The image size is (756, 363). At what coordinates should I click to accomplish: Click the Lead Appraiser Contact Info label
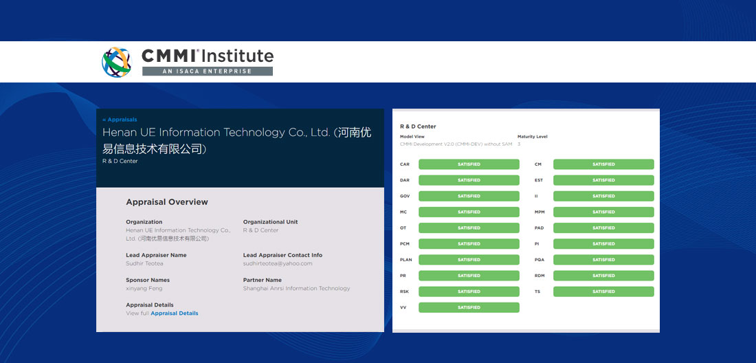(282, 255)
